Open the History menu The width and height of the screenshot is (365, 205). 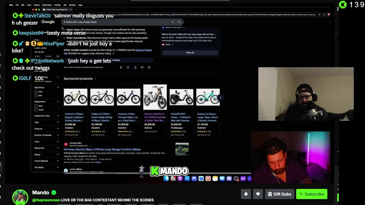click(36, 5)
